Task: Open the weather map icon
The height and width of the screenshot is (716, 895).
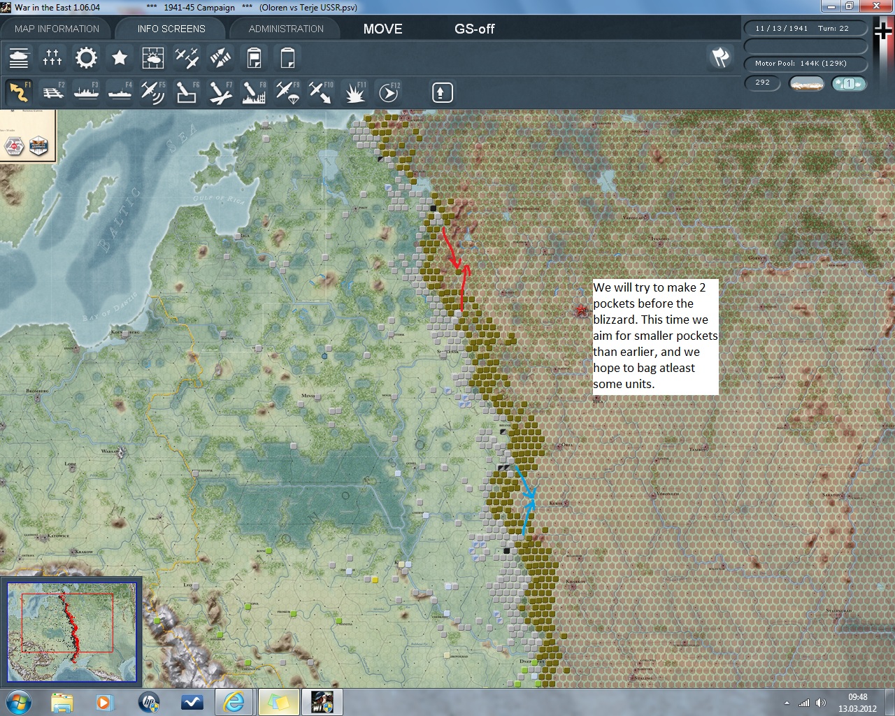Action: click(153, 58)
